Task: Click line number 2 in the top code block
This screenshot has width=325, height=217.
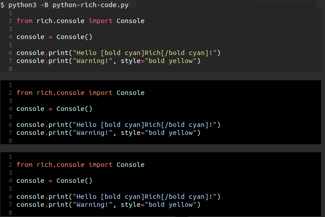Action: click(10, 21)
